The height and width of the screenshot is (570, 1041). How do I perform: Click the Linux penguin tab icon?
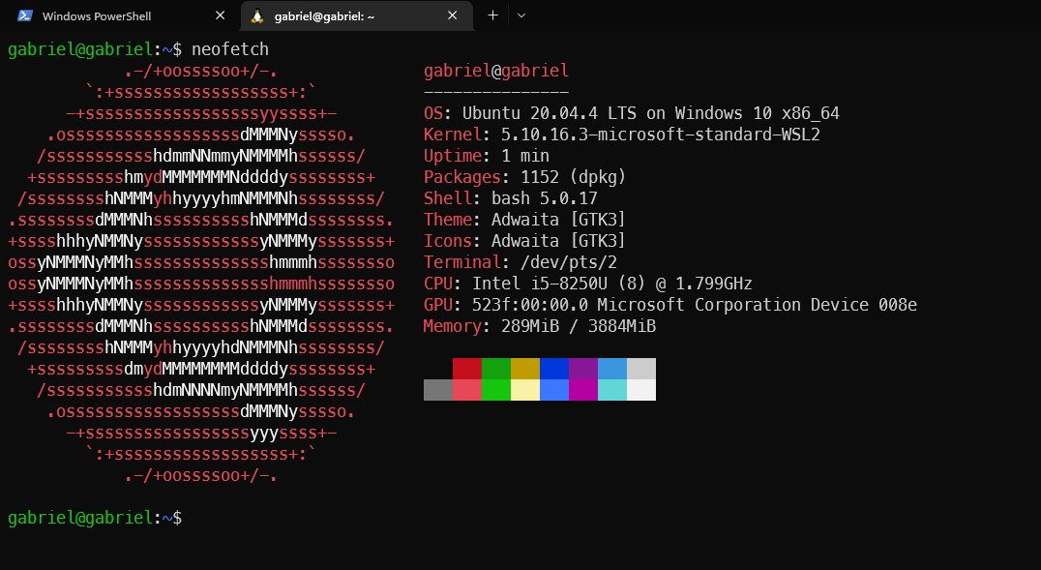257,15
